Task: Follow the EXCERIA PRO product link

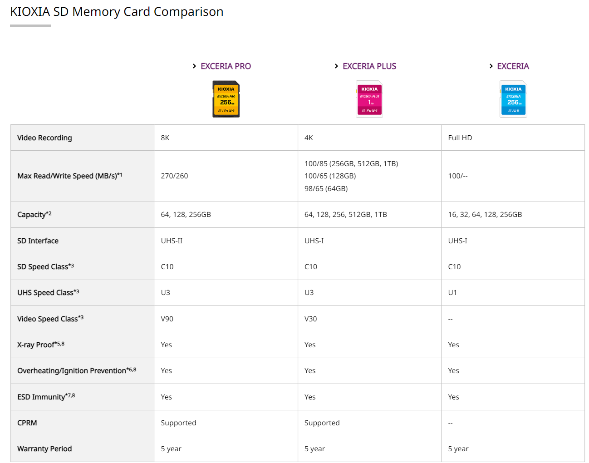Action: coord(226,66)
